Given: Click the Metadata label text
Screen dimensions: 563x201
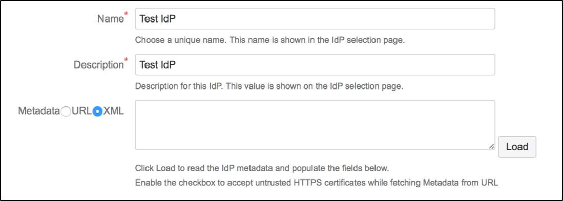Looking at the screenshot, I should click(x=39, y=111).
